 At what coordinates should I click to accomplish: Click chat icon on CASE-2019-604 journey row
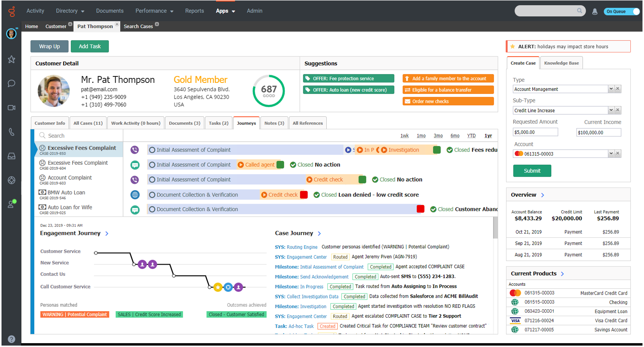click(x=135, y=165)
